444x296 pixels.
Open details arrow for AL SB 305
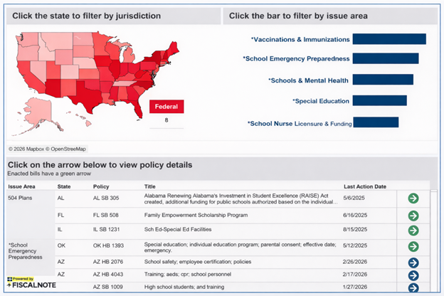coord(413,198)
